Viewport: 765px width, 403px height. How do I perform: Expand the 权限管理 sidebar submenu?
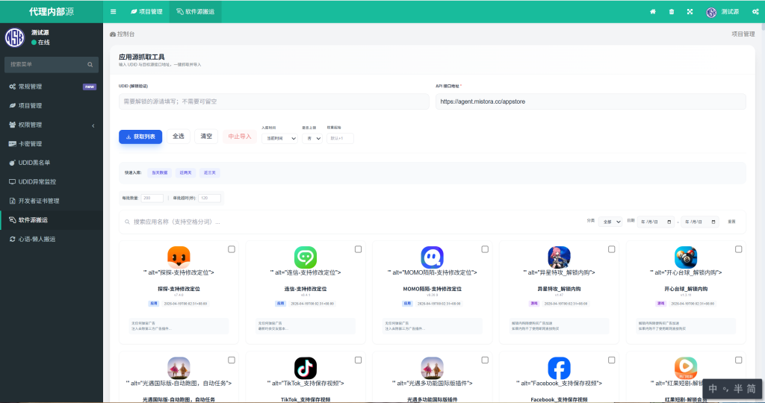52,125
